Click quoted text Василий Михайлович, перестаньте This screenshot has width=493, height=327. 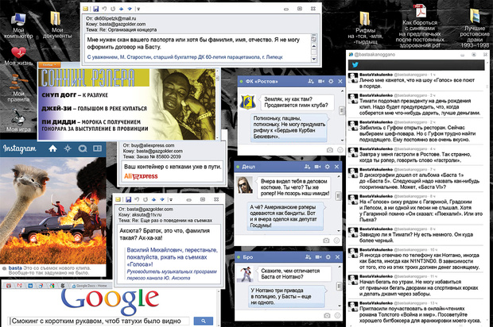[172, 250]
